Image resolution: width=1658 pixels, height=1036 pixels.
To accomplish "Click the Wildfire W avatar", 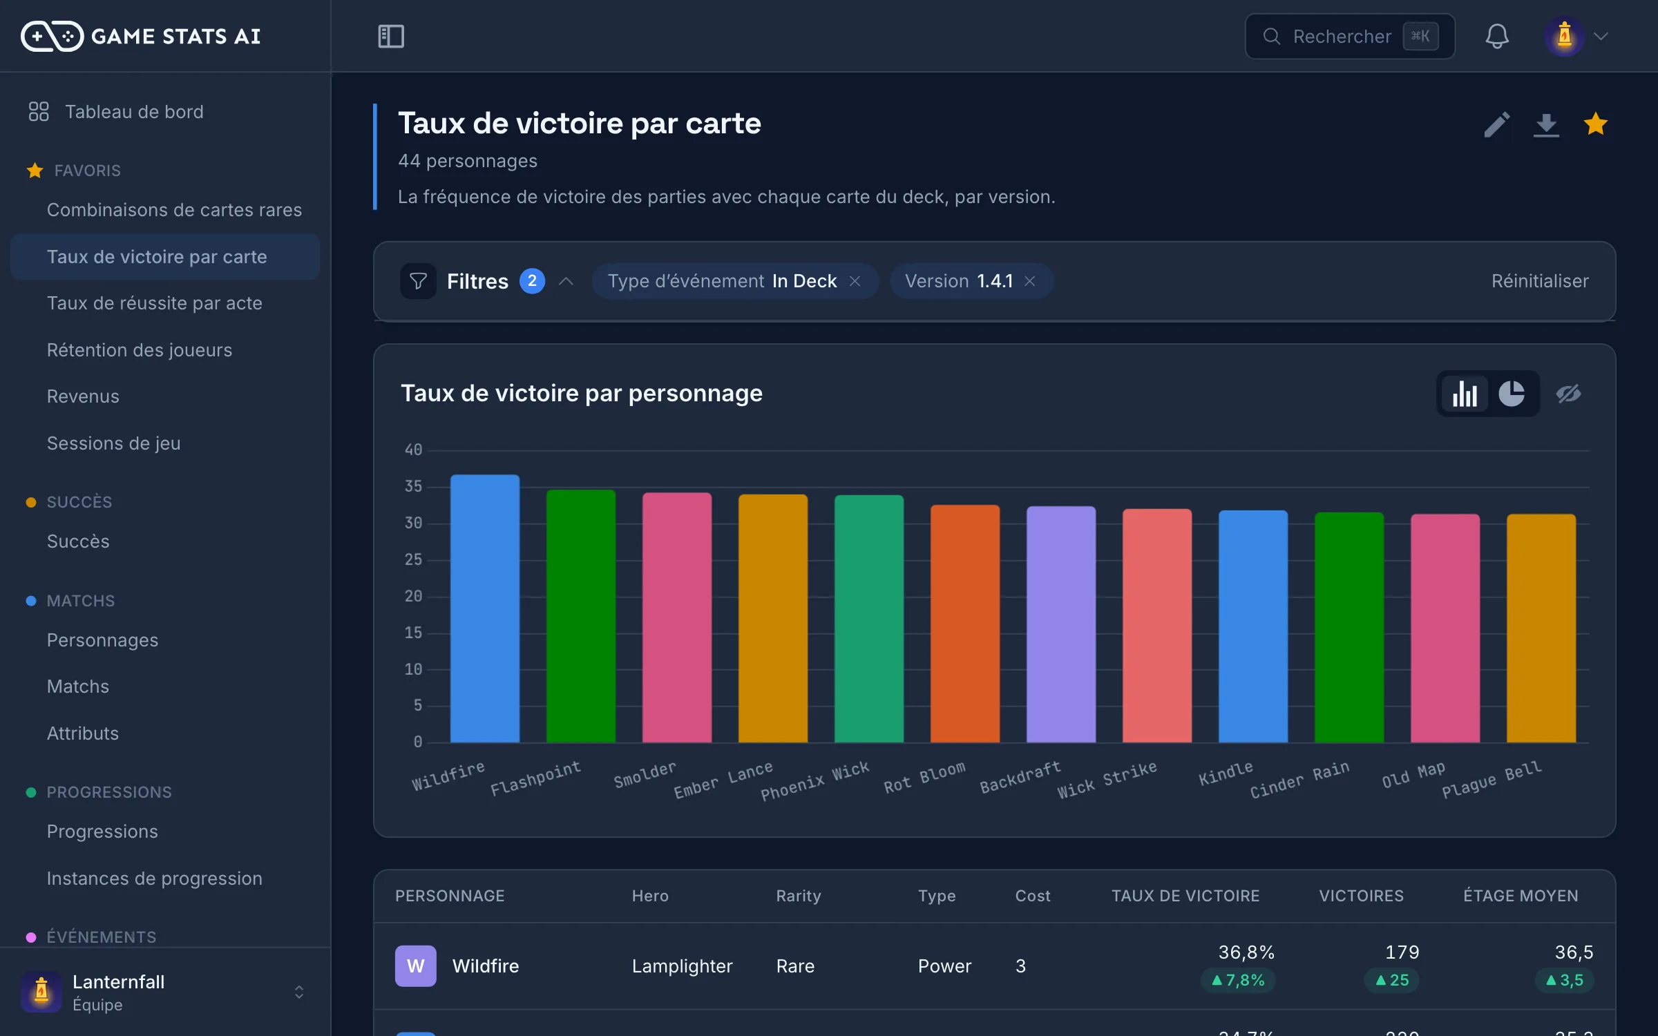I will click(415, 966).
